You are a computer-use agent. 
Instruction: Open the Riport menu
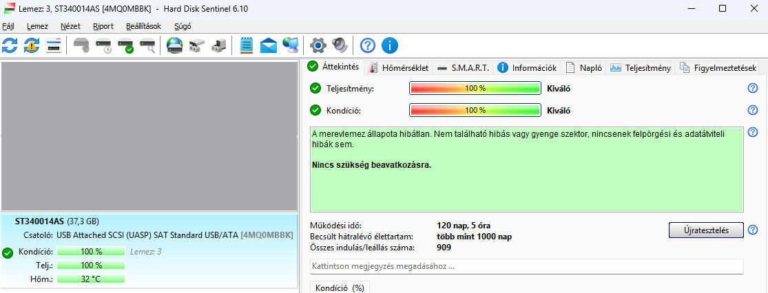103,26
